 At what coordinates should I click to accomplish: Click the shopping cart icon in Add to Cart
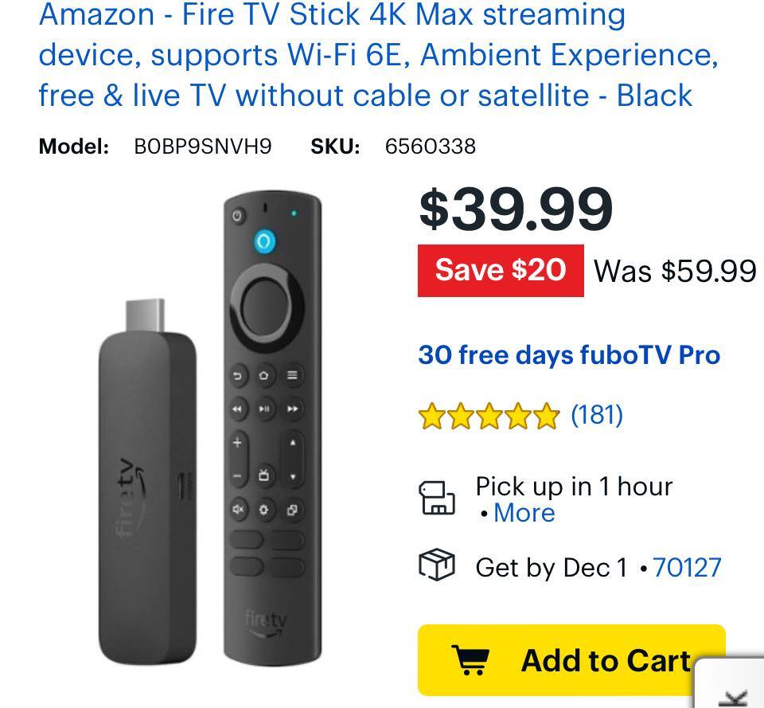point(470,659)
